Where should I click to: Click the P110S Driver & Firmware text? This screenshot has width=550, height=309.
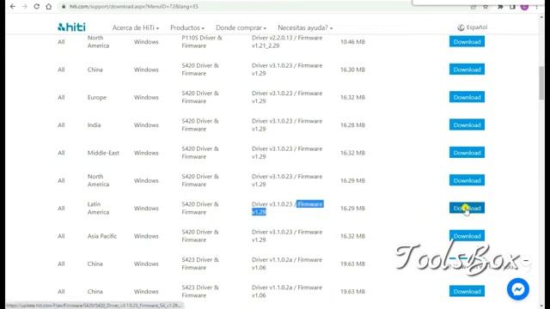tap(202, 42)
